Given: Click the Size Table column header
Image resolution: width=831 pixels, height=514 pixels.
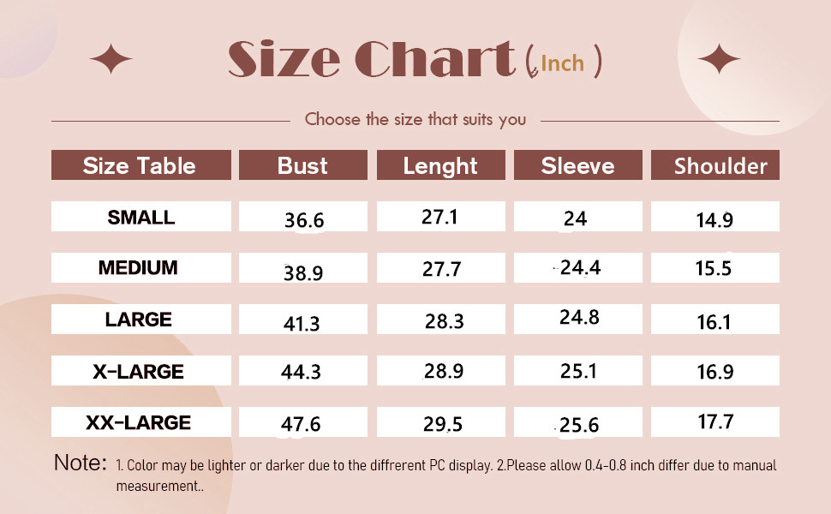Looking at the screenshot, I should (140, 165).
